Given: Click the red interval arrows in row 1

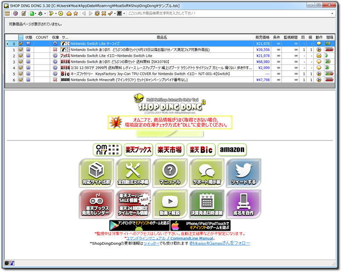Looking at the screenshot, I should point(329,49).
